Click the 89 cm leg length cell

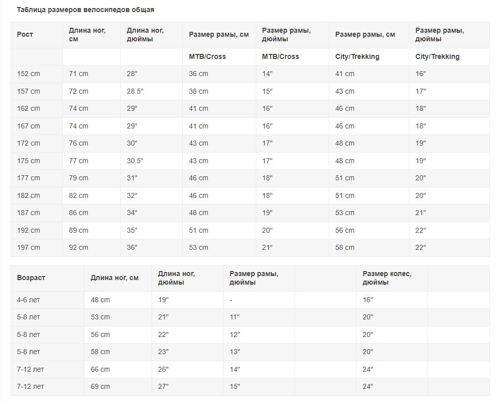pyautogui.click(x=79, y=230)
